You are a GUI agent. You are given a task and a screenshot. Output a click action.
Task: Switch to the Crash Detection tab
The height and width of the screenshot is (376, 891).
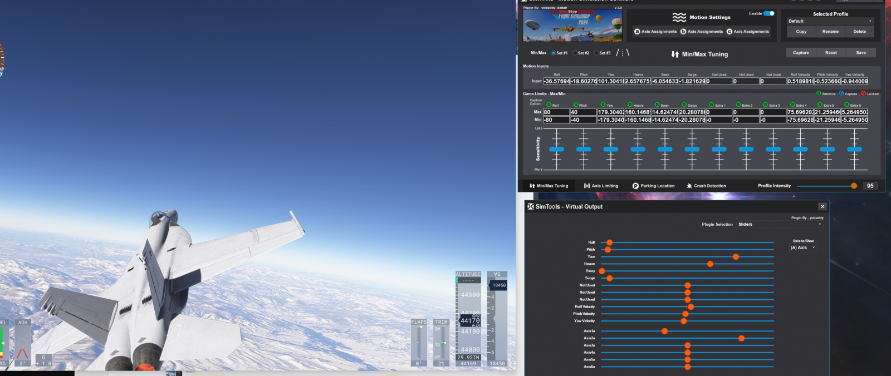pos(706,186)
